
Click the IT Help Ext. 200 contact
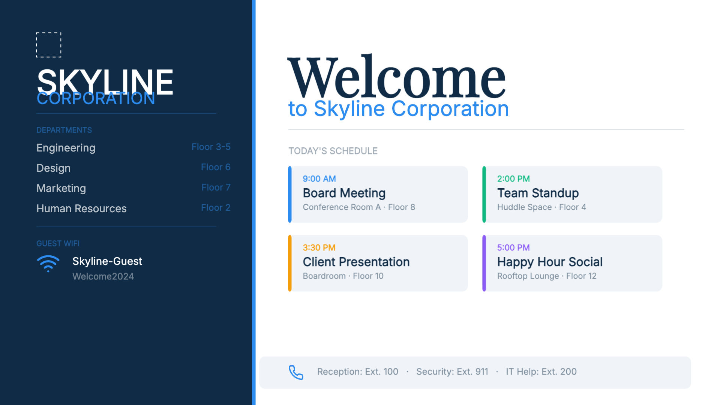point(541,372)
